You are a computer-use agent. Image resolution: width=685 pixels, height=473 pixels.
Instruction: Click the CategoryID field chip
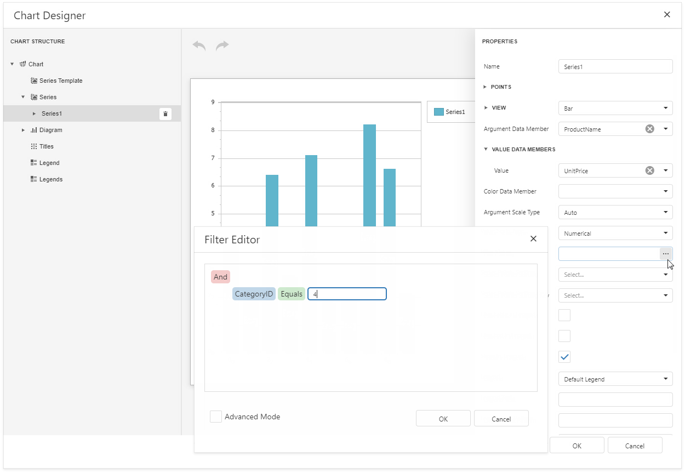pyautogui.click(x=254, y=294)
